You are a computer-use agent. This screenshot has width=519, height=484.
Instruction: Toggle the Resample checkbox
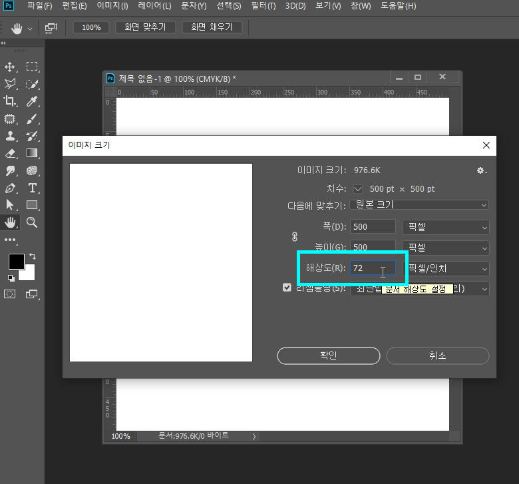tap(287, 287)
